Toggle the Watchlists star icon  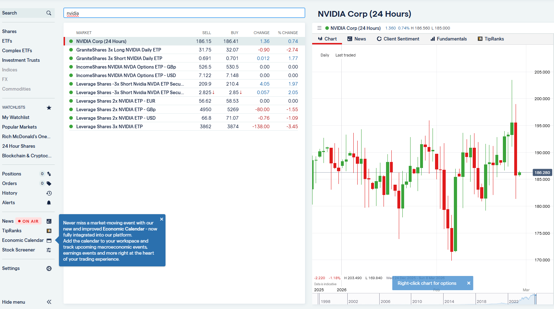pyautogui.click(x=49, y=107)
